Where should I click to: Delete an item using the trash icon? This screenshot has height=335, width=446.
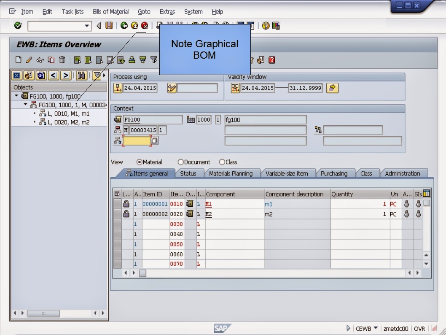(62, 59)
